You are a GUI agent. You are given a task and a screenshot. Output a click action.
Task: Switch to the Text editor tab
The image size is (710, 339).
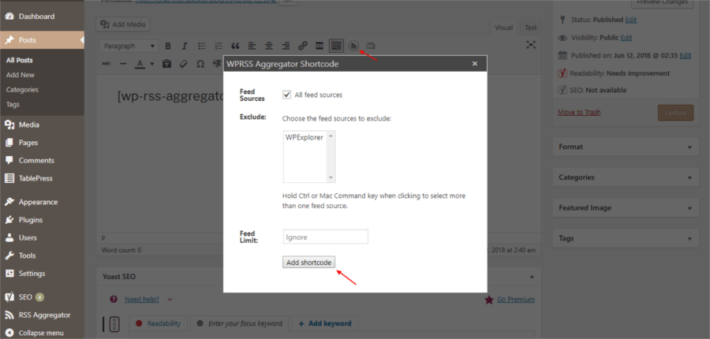click(x=531, y=28)
